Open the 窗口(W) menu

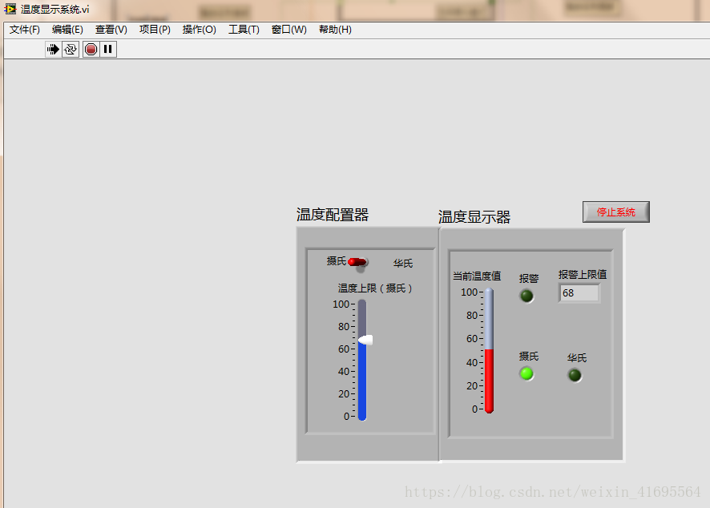(x=289, y=30)
